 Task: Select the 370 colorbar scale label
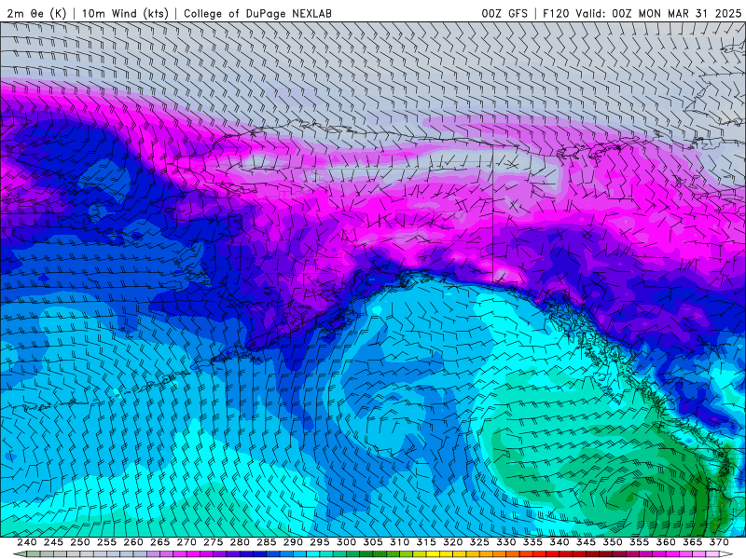click(719, 542)
